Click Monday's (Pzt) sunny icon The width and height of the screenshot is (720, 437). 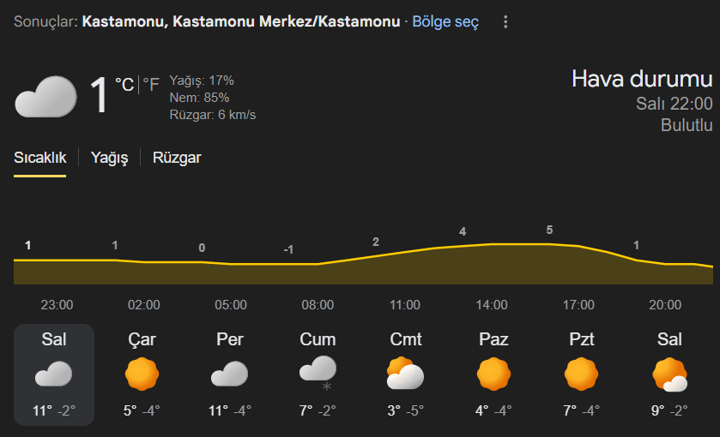point(582,374)
